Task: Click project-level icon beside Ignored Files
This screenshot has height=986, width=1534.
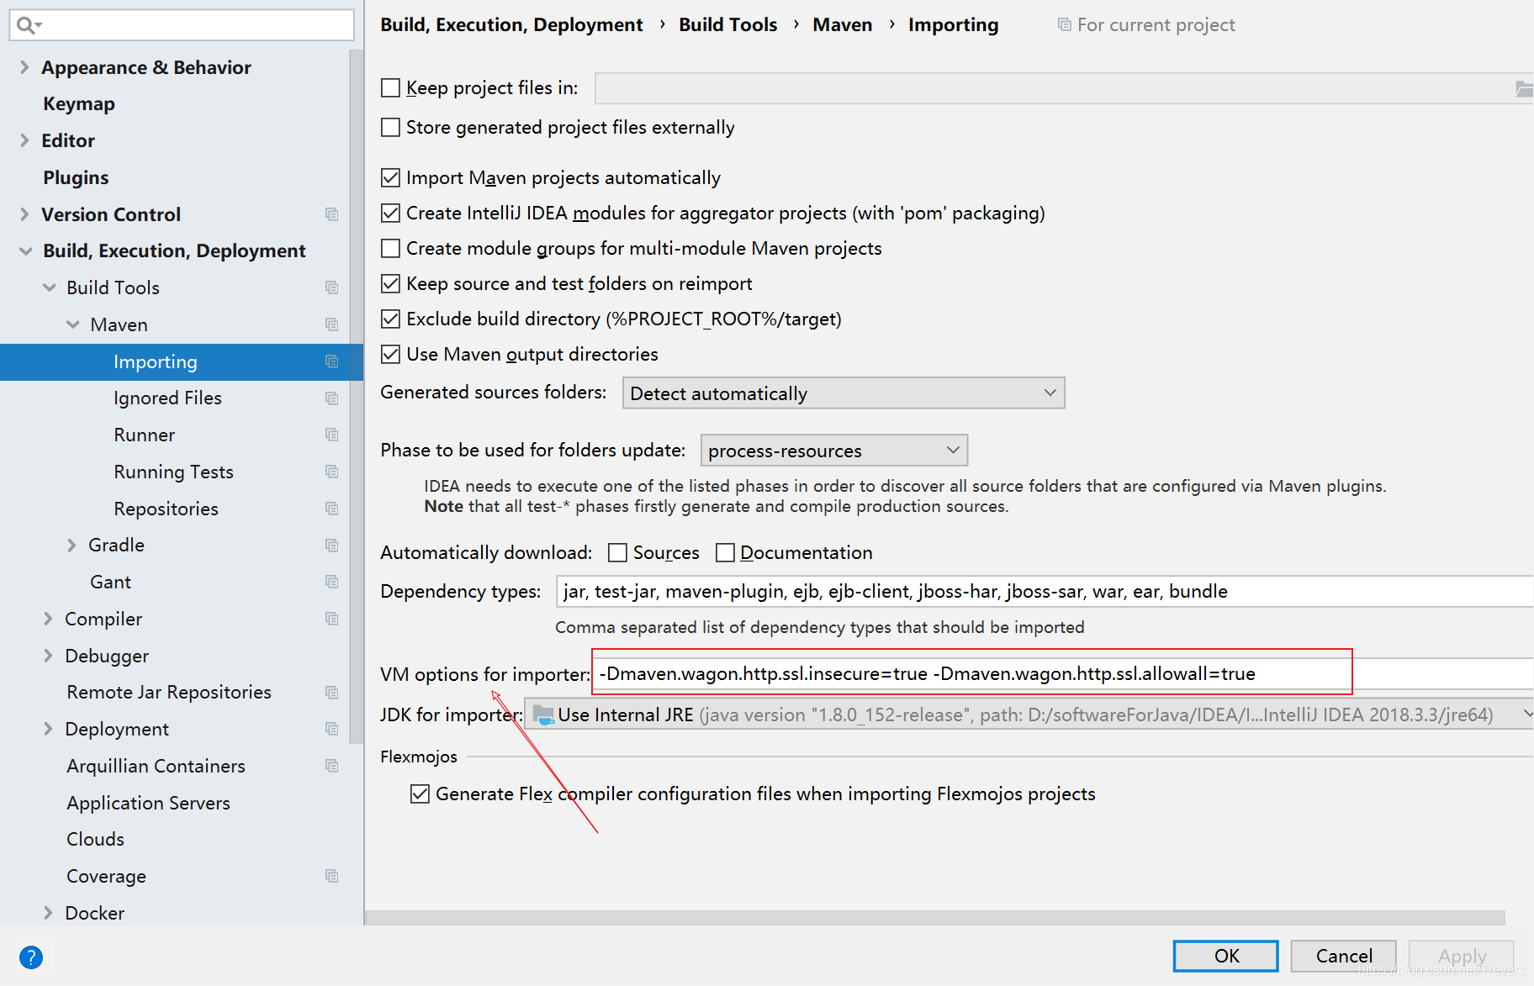Action: click(x=332, y=398)
